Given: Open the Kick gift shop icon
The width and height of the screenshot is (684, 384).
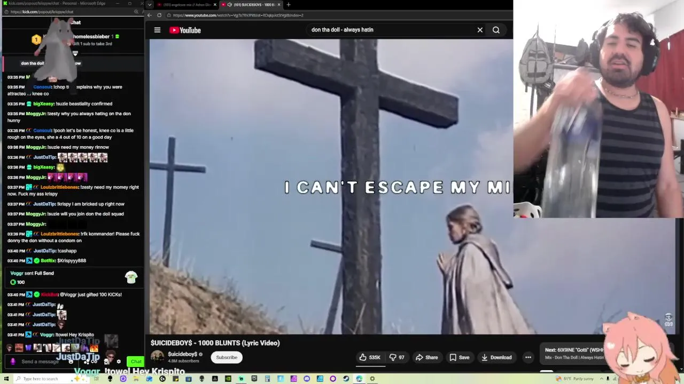Looking at the screenshot, I should click(x=107, y=362).
